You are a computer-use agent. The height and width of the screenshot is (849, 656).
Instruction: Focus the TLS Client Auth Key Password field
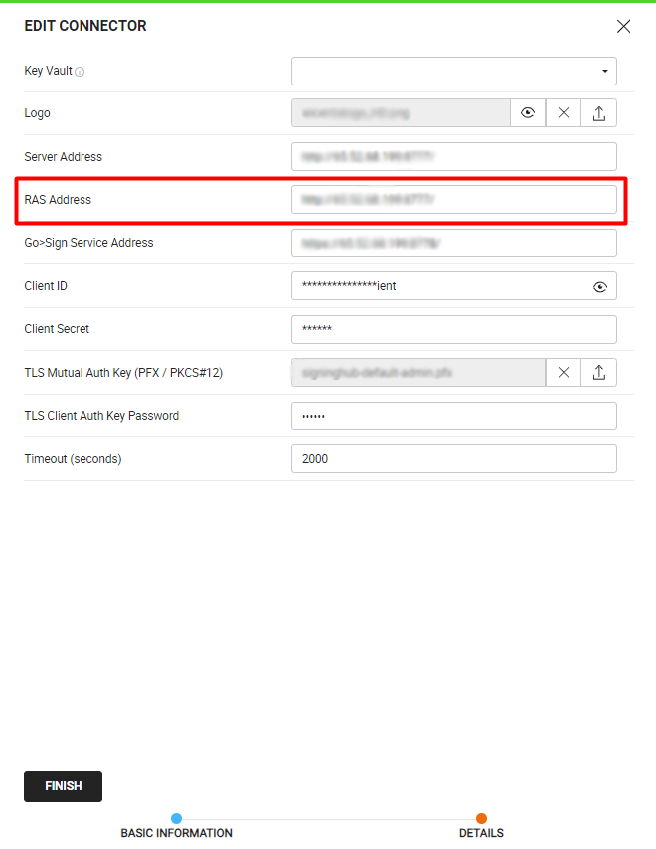[453, 416]
